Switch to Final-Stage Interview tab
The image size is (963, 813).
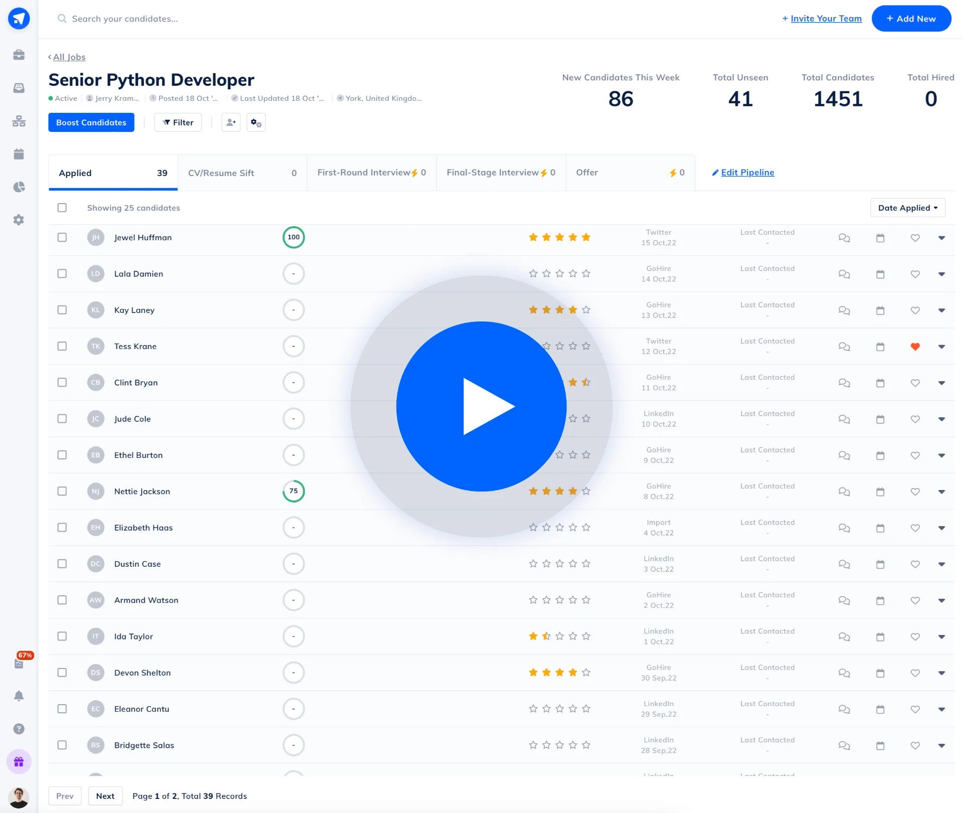pos(501,173)
